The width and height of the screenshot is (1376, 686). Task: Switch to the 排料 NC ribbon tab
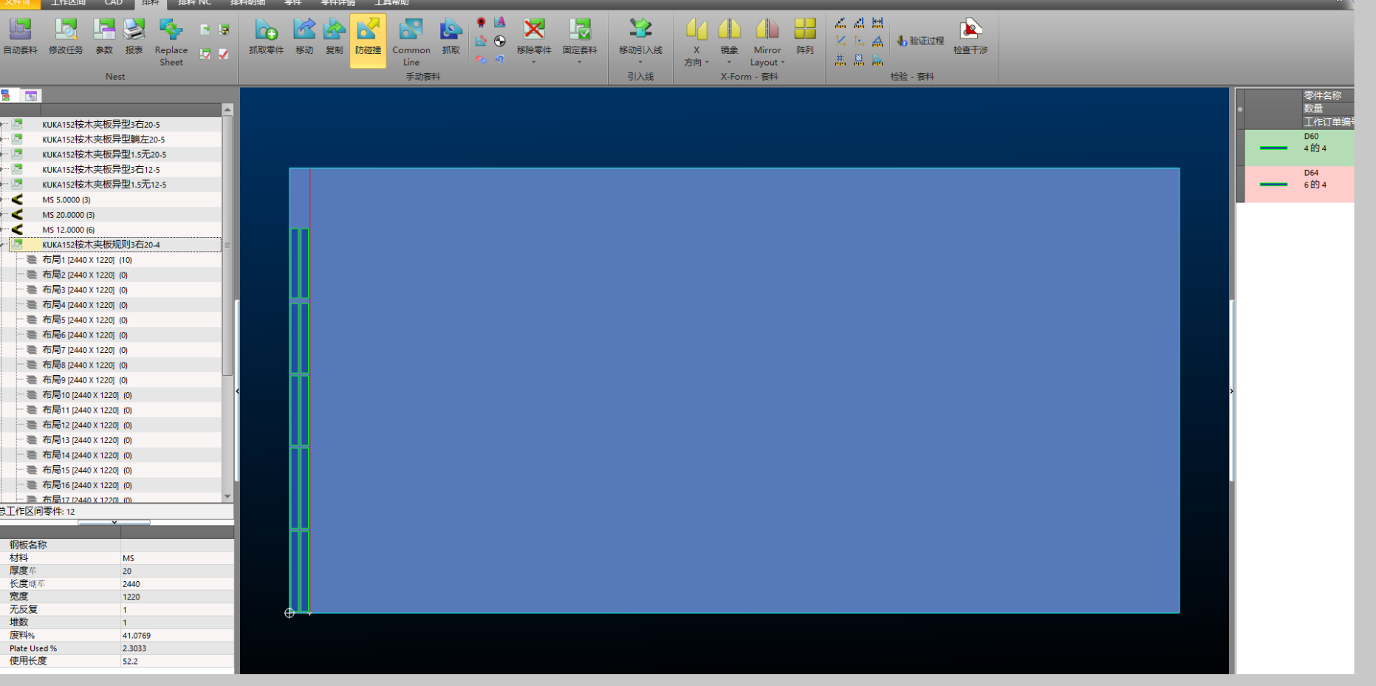click(x=194, y=3)
